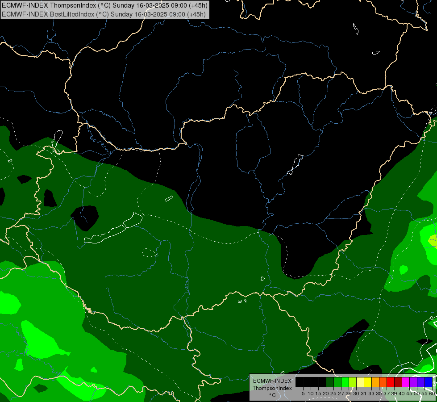Click the dark green 20-25 legend swatch
Image resolution: width=437 pixels, height=402 pixels.
point(330,382)
